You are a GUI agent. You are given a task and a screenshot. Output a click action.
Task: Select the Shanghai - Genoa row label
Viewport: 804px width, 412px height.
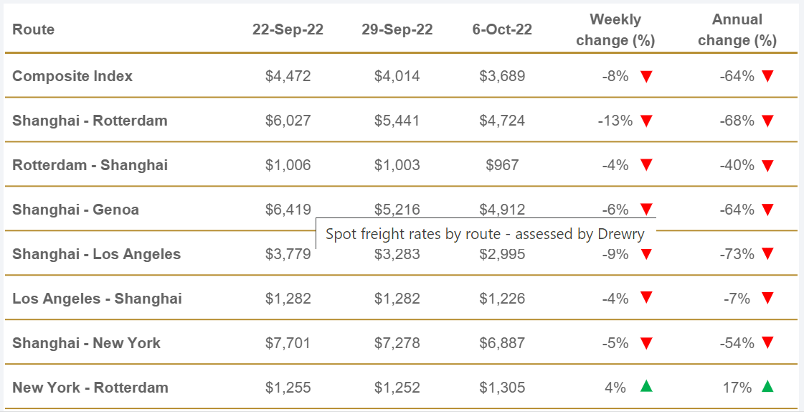pyautogui.click(x=75, y=210)
